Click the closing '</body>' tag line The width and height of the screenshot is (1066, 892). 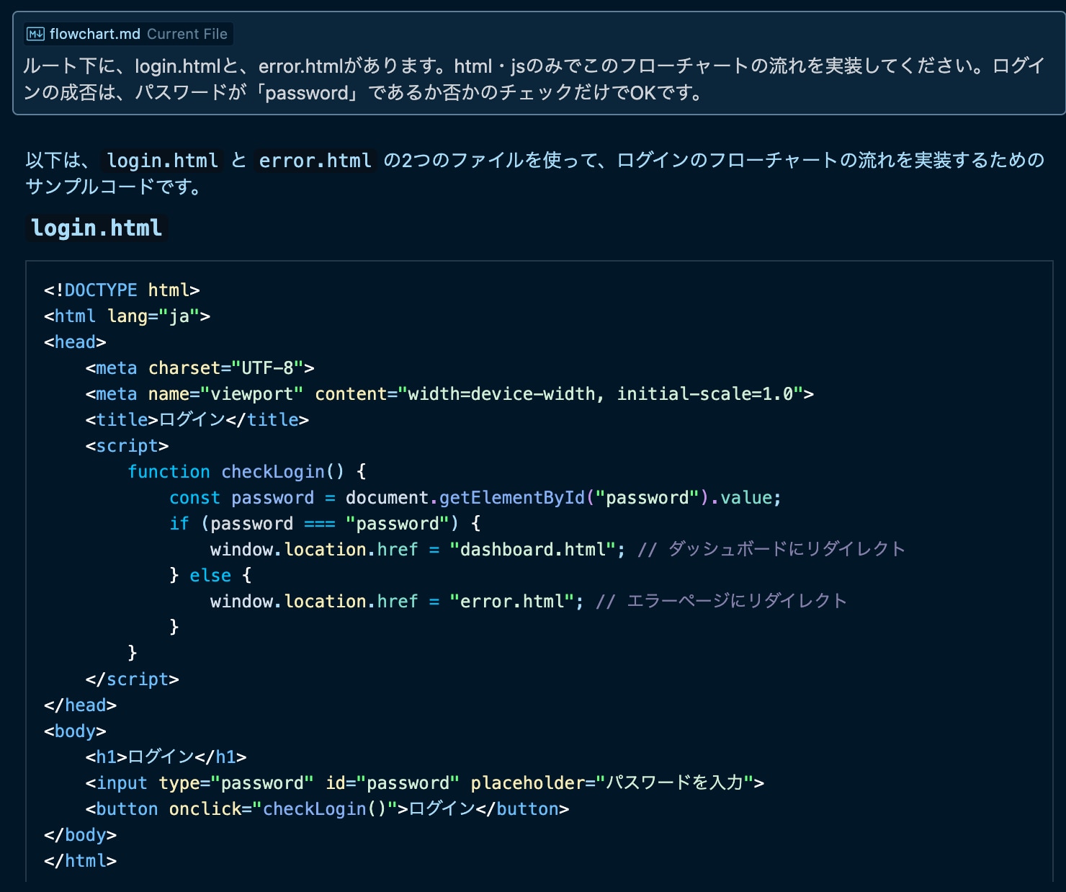81,834
